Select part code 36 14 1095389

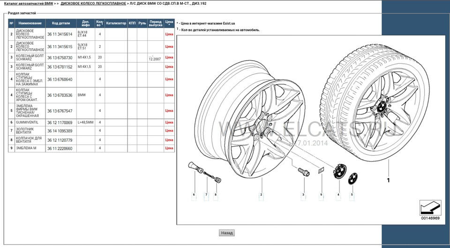(60, 131)
